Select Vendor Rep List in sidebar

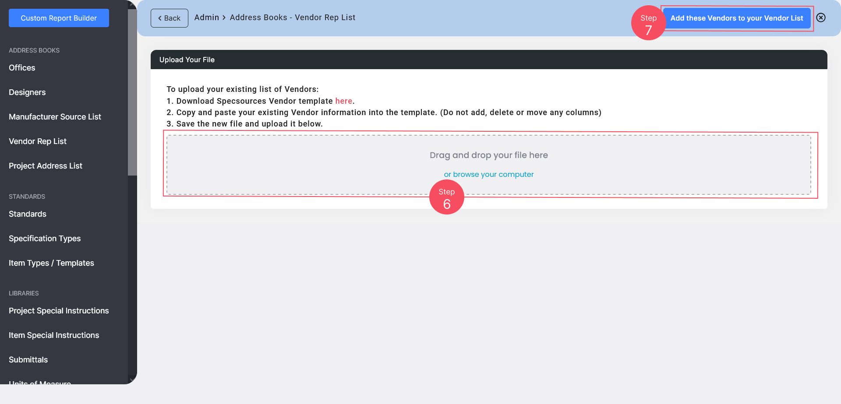click(38, 141)
